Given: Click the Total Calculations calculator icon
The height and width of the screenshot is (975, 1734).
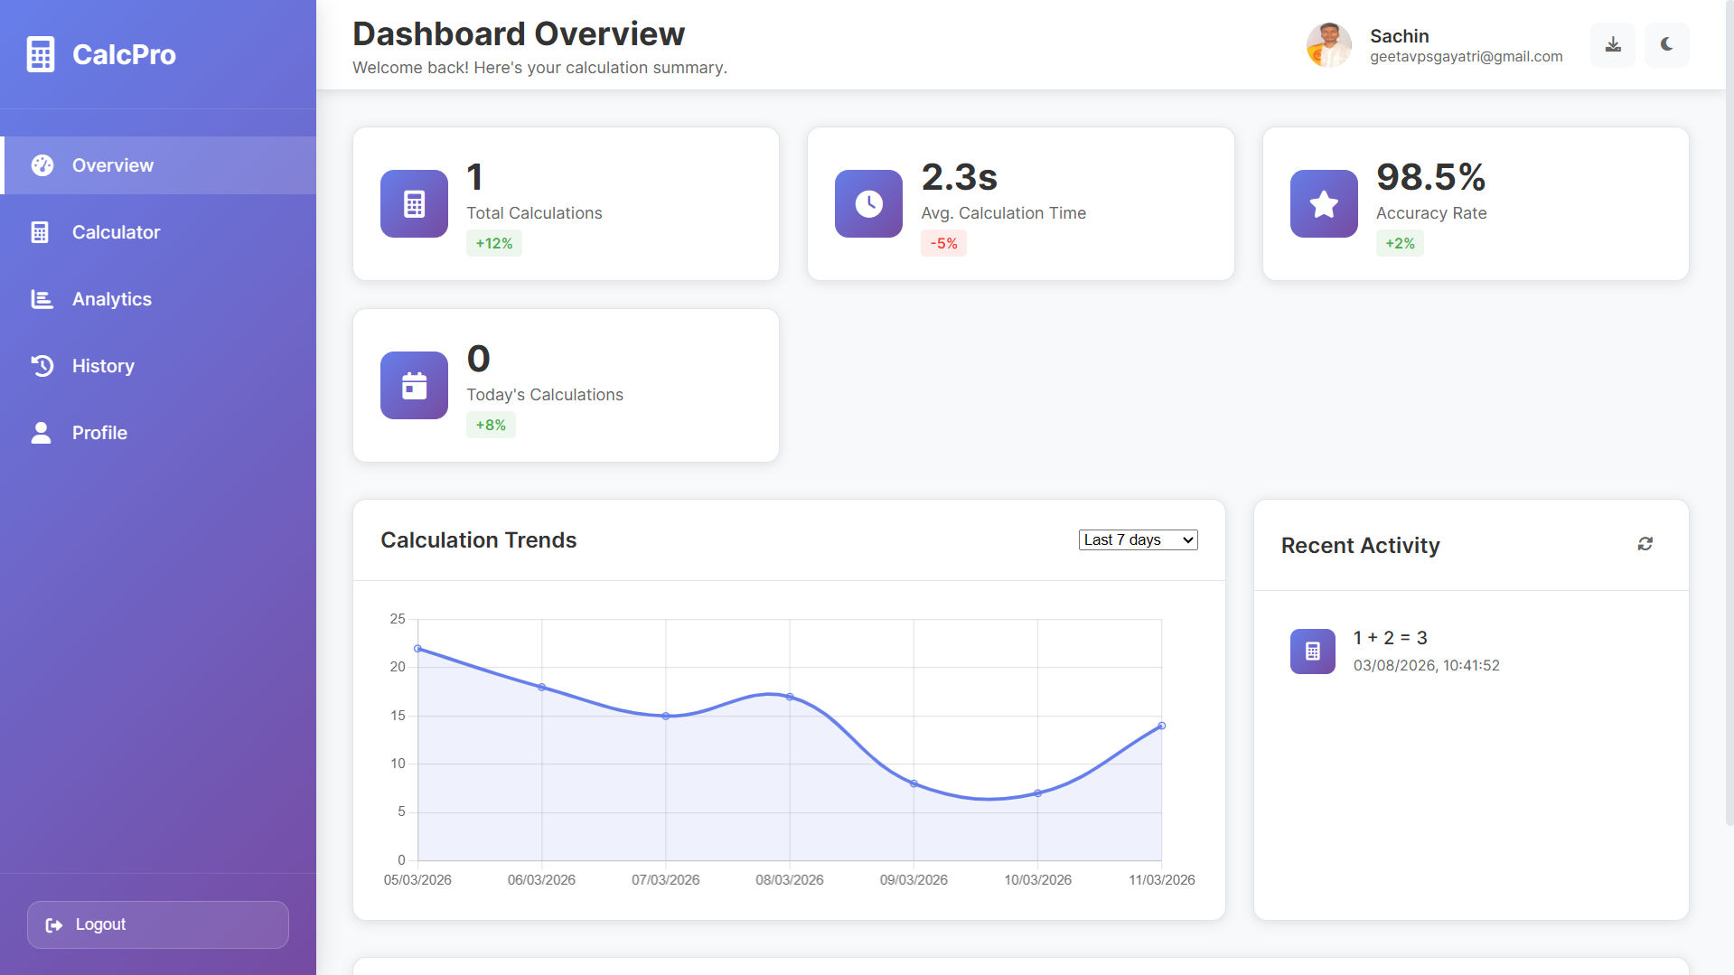Looking at the screenshot, I should 414,204.
